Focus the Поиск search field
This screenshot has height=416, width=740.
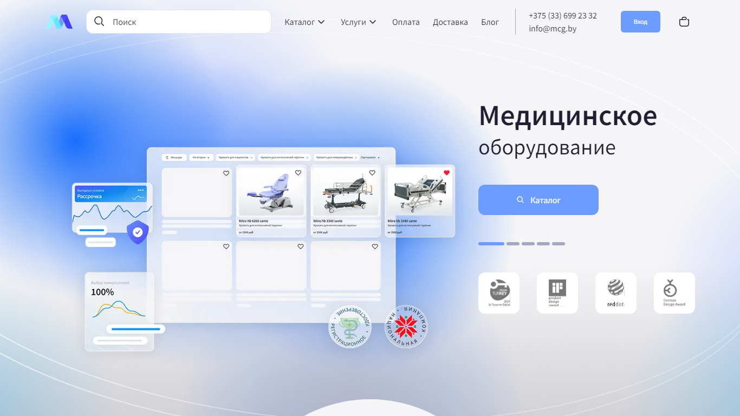click(179, 22)
